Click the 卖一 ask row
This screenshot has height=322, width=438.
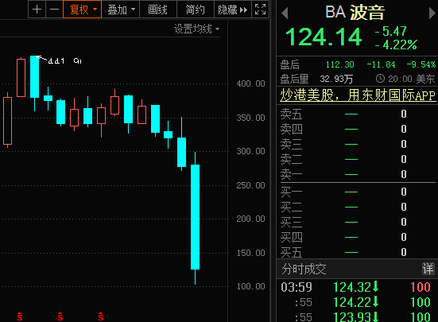pyautogui.click(x=357, y=174)
